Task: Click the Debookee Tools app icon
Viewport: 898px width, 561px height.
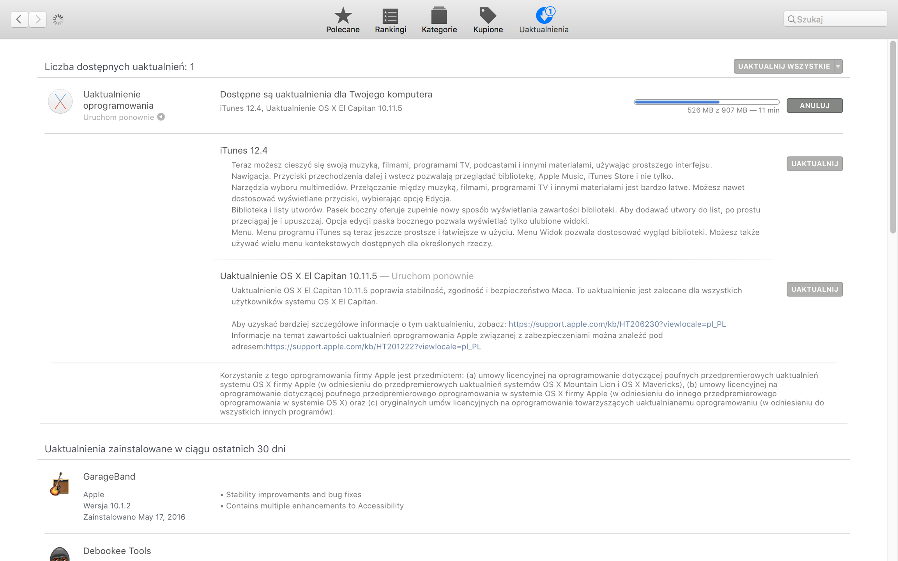Action: pos(60,554)
